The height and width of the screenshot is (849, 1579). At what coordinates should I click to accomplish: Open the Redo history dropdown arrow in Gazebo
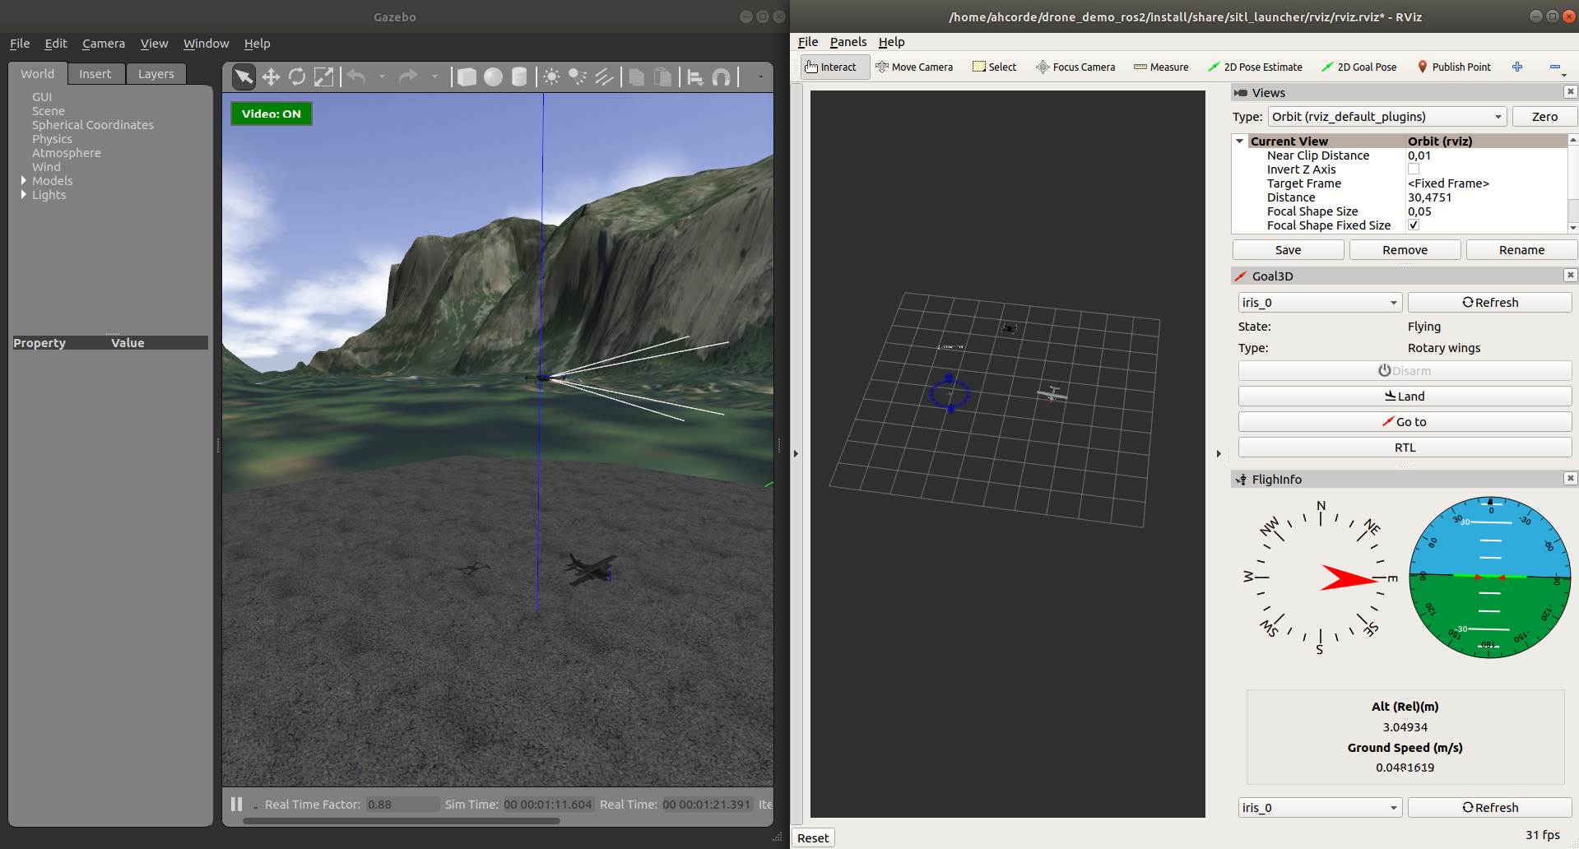coord(434,77)
